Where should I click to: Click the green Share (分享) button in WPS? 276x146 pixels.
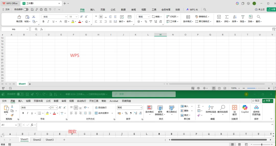271,9
